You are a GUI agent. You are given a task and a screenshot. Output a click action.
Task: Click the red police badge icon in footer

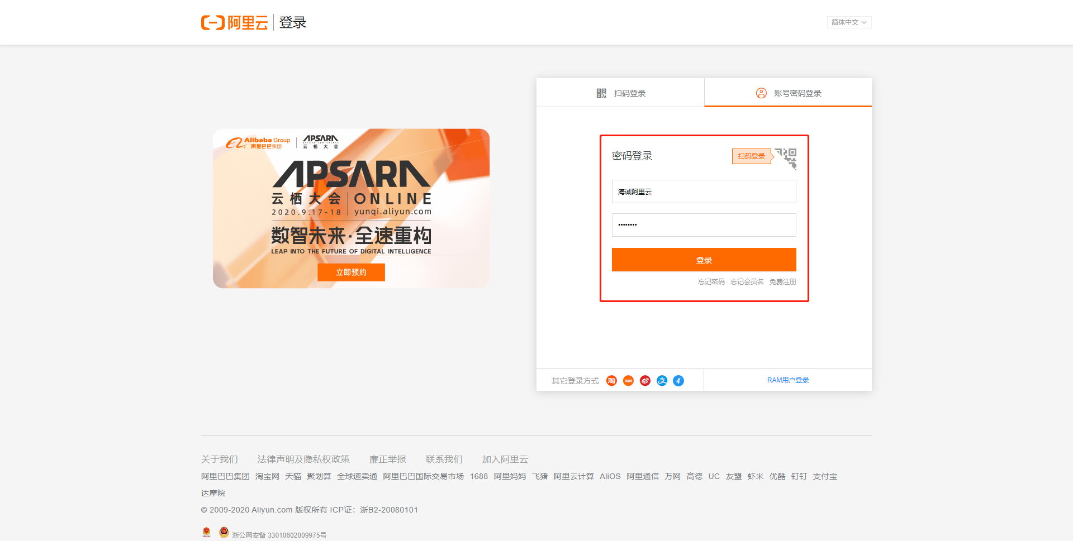(206, 532)
